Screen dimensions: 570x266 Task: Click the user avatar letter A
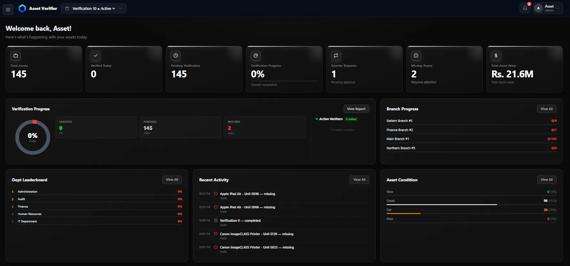click(x=538, y=8)
